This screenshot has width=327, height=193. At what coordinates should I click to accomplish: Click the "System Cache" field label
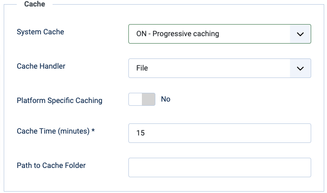(40, 32)
